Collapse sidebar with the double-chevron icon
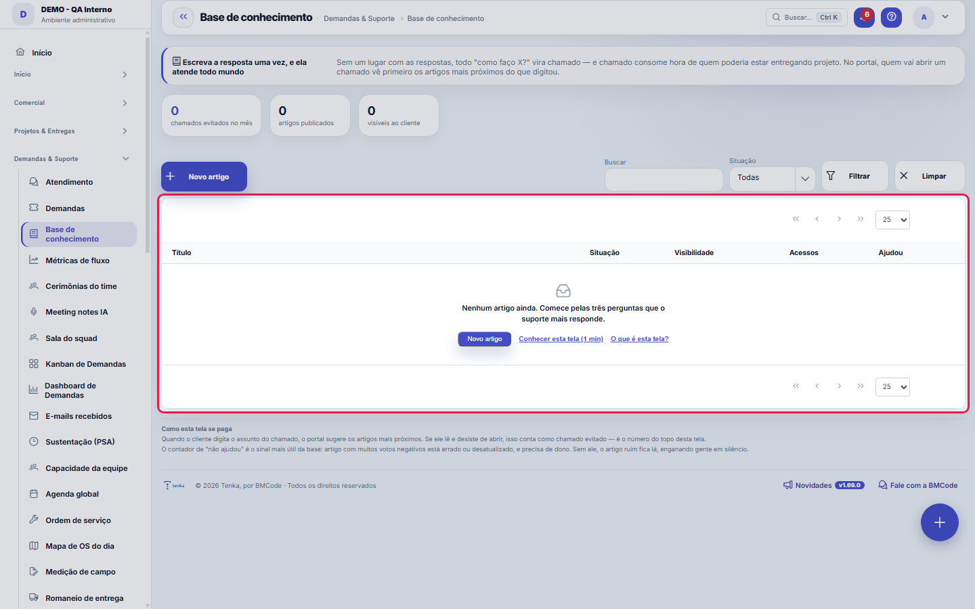The width and height of the screenshot is (975, 609). [183, 18]
